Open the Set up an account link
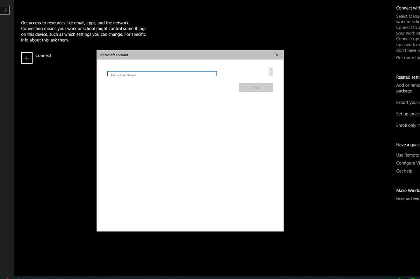This screenshot has height=279, width=420. [x=408, y=114]
